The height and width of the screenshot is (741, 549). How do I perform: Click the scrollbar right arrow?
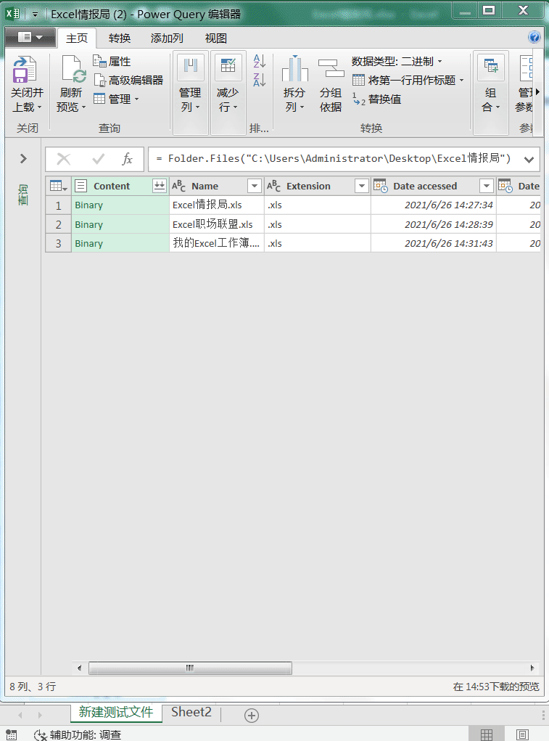(532, 668)
